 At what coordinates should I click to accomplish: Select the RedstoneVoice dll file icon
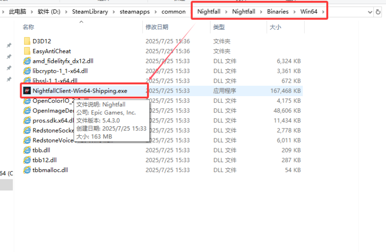click(x=27, y=140)
